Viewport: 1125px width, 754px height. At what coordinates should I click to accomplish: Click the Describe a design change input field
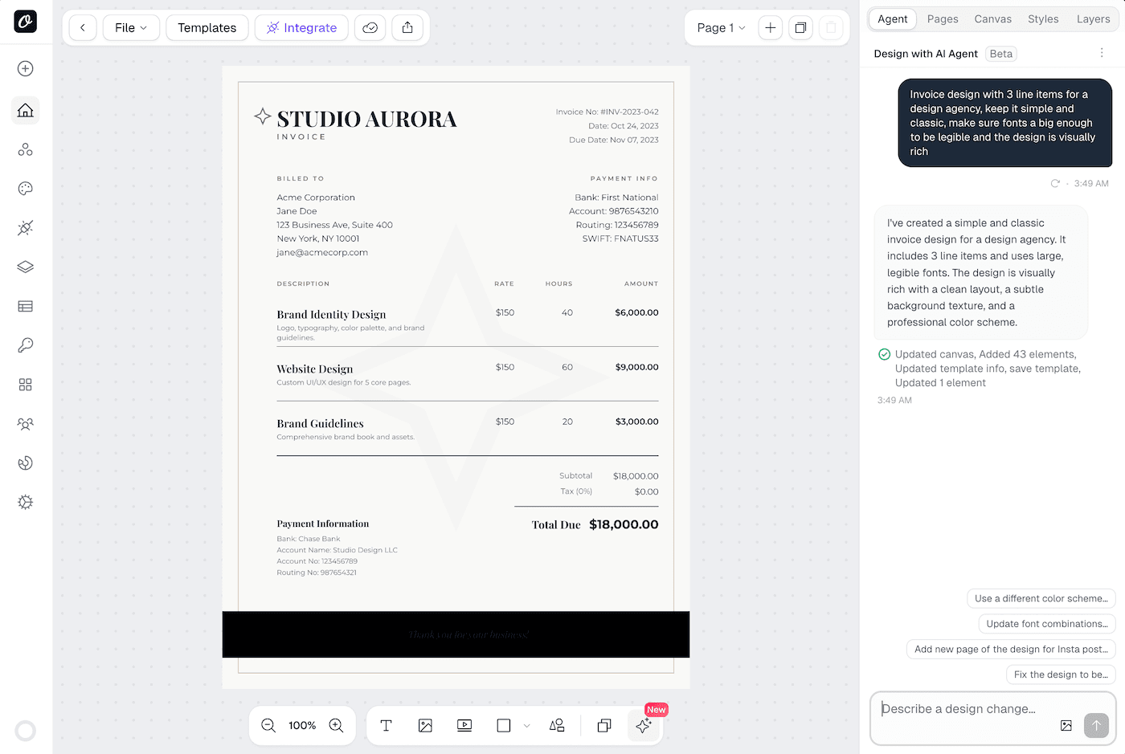[964, 709]
